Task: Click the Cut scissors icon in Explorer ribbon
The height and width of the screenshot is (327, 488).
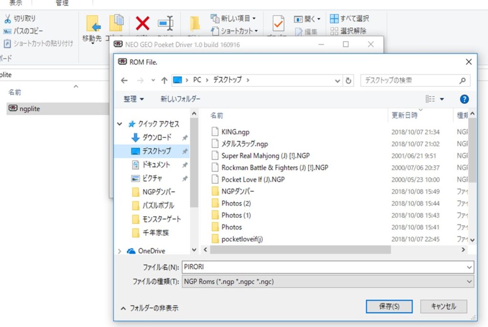Action: [x=8, y=19]
